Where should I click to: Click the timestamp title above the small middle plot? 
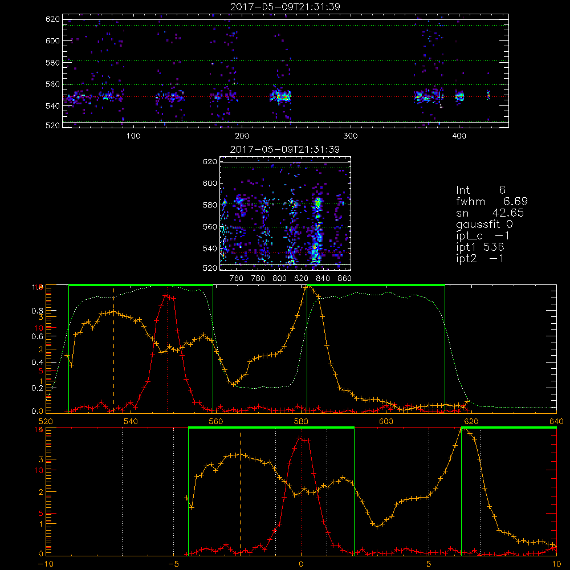point(285,149)
